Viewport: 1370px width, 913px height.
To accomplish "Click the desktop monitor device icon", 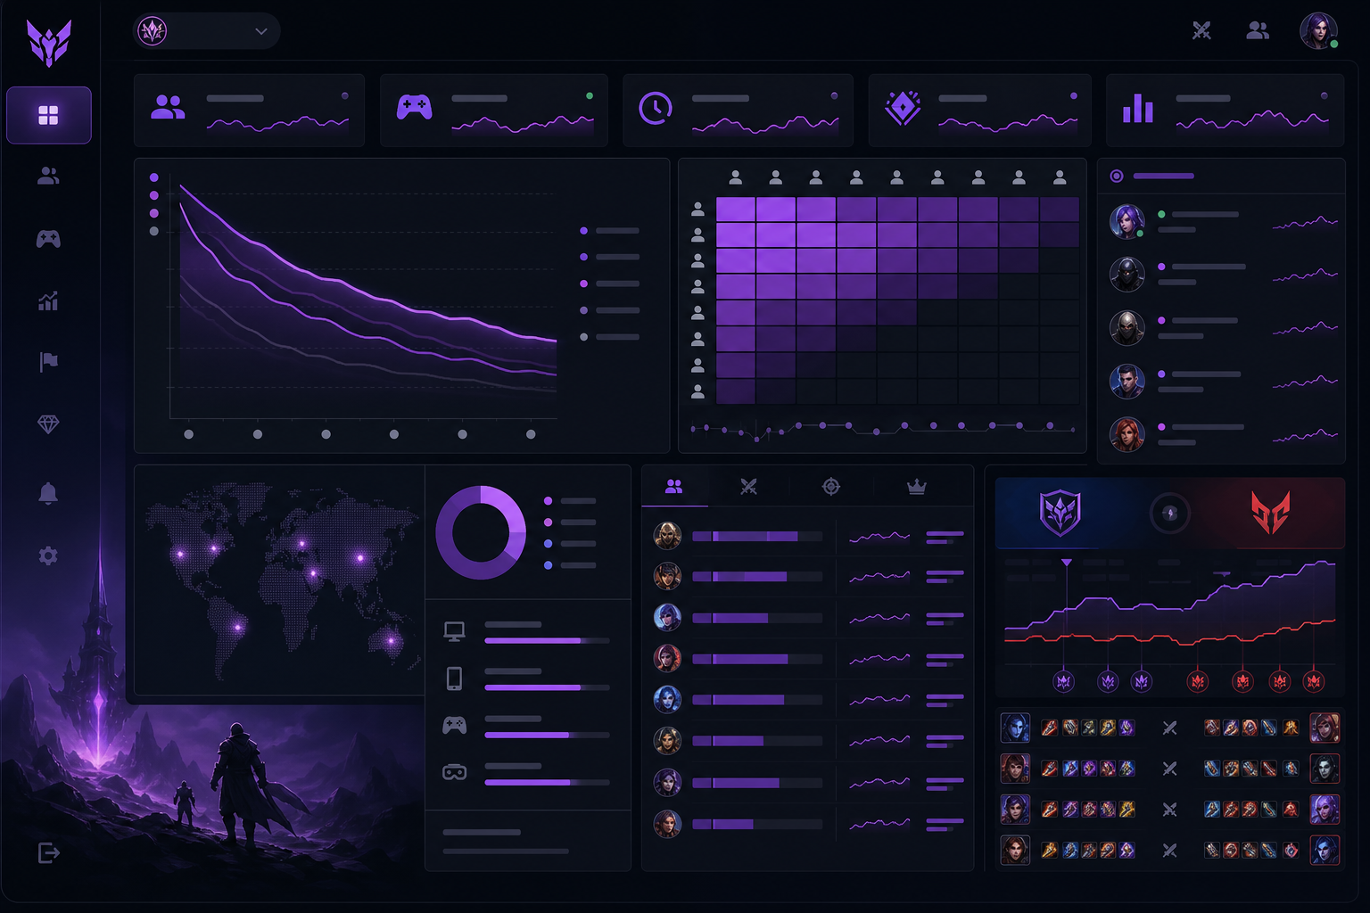I will click(455, 631).
